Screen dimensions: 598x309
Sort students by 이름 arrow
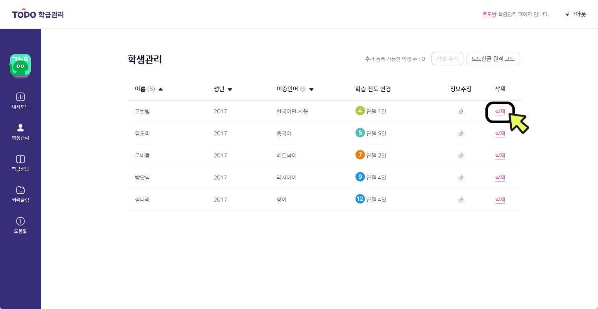[x=161, y=89]
